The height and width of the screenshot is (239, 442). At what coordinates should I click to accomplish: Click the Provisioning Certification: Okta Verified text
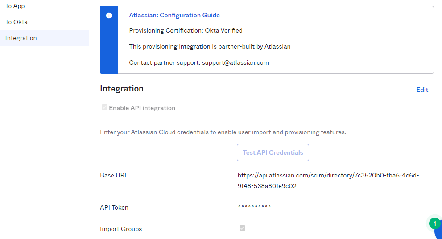tap(186, 31)
